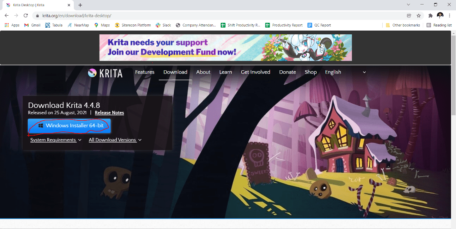
Task: Open the Features menu item
Action: coord(145,72)
